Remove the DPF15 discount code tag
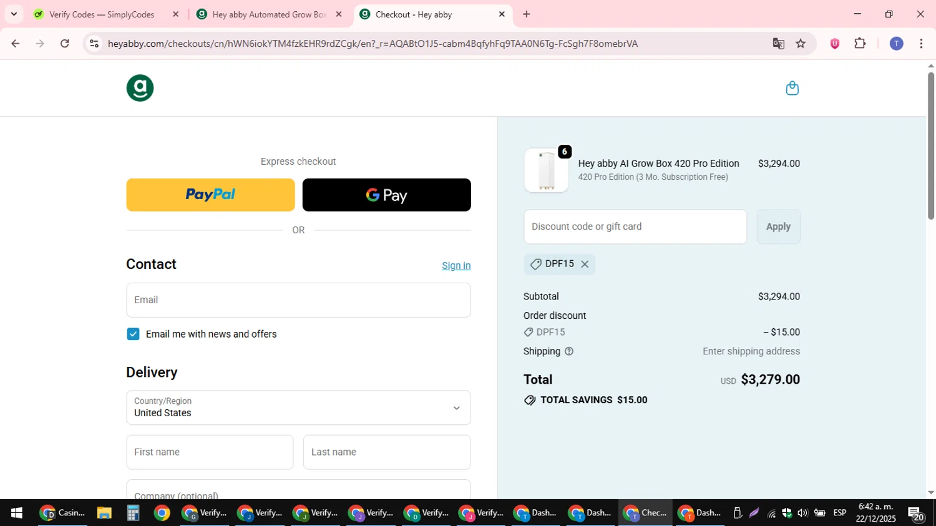Viewport: 936px width, 526px height. [585, 264]
